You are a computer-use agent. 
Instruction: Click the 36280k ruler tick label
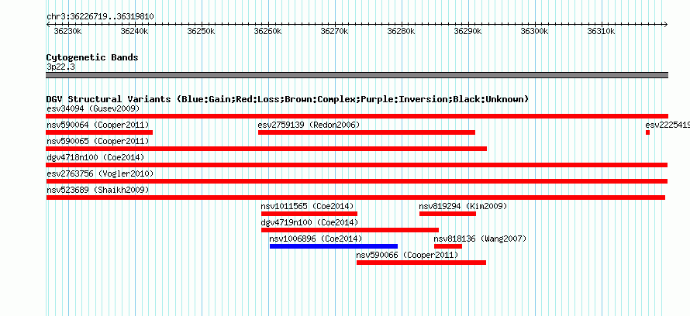click(401, 32)
